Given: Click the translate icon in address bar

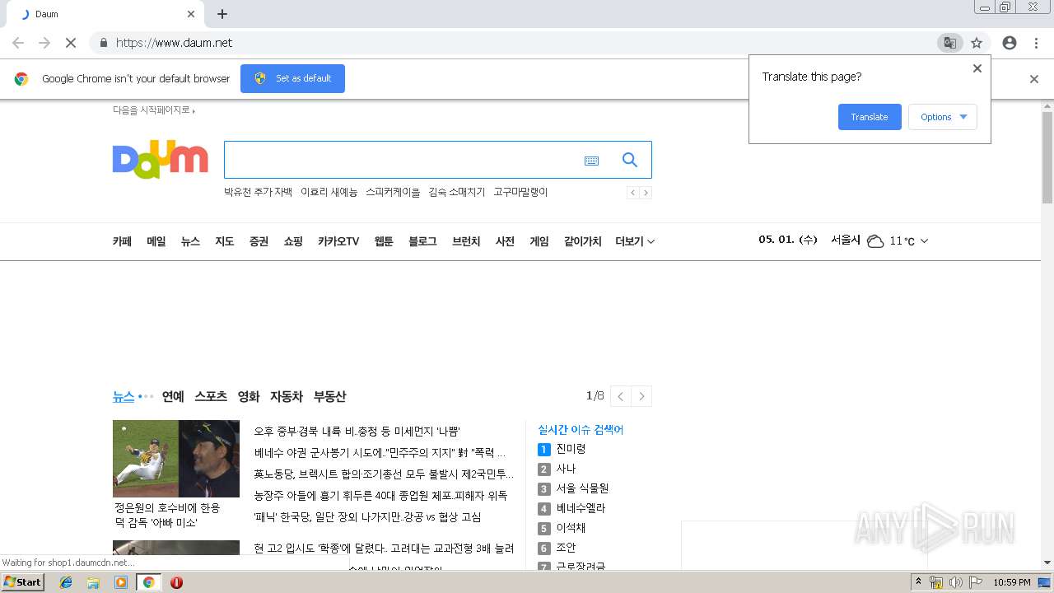Looking at the screenshot, I should click(x=949, y=43).
